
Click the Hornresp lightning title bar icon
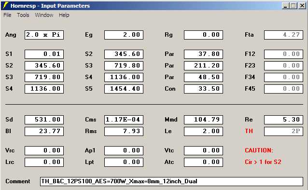point(6,5)
